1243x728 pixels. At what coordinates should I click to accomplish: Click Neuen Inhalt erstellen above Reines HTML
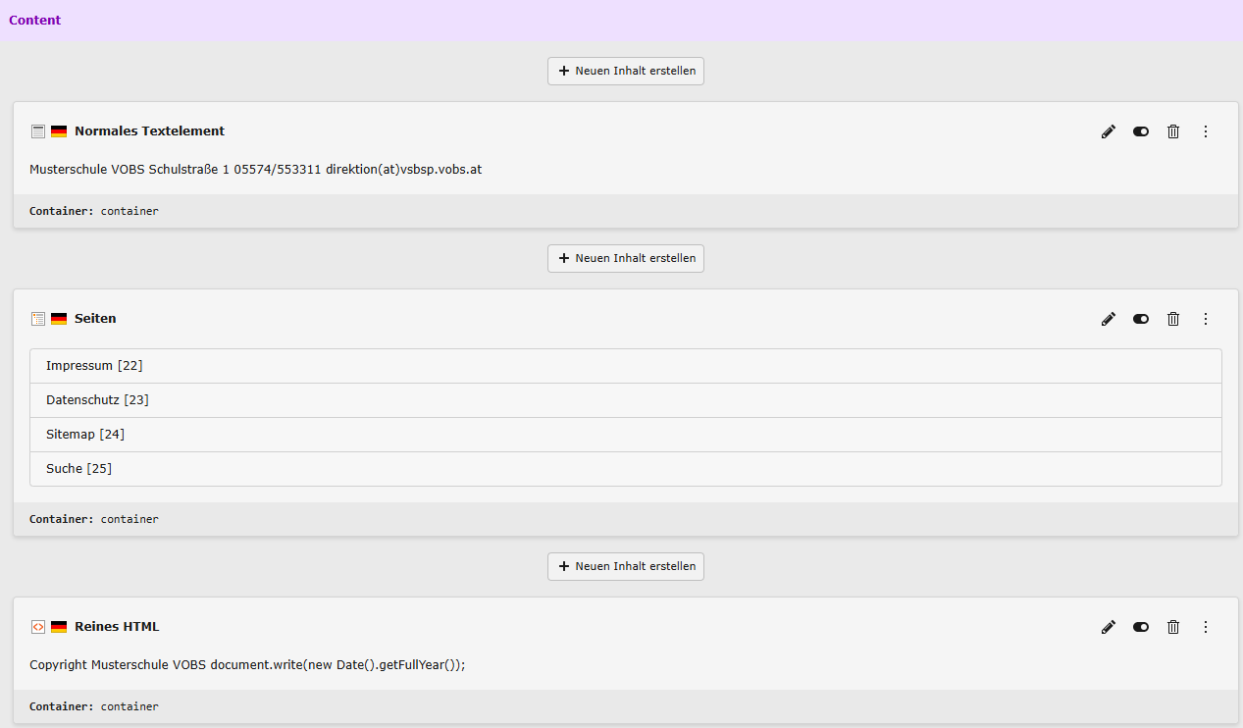point(626,566)
